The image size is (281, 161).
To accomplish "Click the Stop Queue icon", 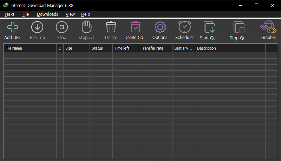I will click(239, 27).
